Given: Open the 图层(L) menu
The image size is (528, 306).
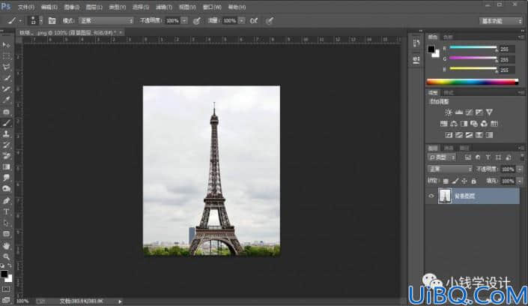Looking at the screenshot, I should 94,7.
